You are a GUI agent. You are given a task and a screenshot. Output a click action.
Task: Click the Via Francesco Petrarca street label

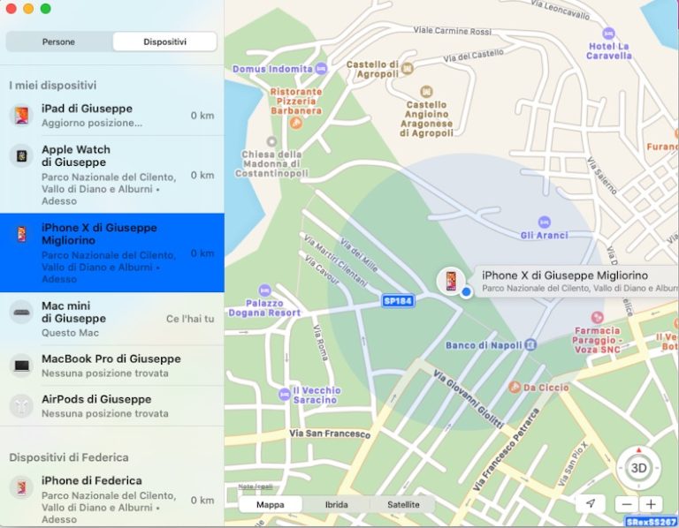click(x=507, y=449)
